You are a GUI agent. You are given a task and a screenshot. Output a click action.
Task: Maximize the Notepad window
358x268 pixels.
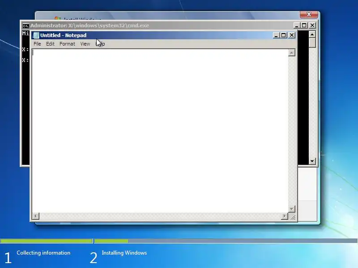[284, 35]
